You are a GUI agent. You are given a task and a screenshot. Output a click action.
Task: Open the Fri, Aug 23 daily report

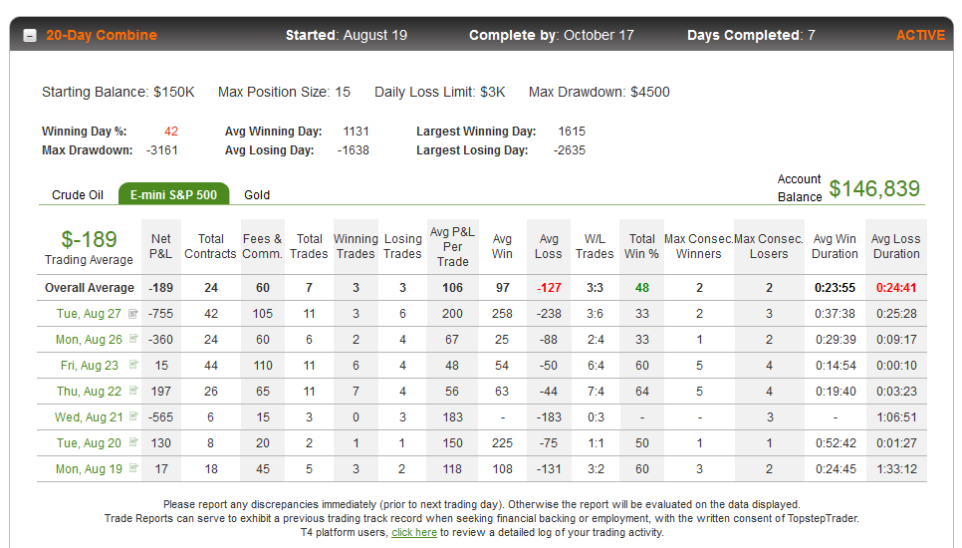click(x=90, y=365)
